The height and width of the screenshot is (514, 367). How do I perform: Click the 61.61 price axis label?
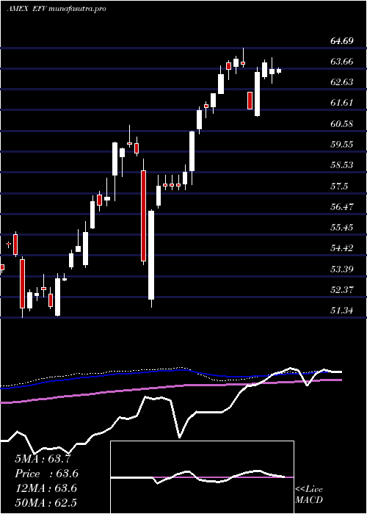coord(342,103)
